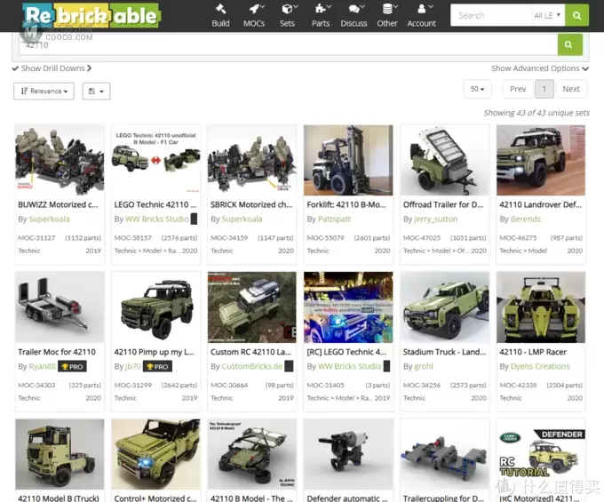
Task: Open author link CustomBricks.de
Action: coord(252,366)
